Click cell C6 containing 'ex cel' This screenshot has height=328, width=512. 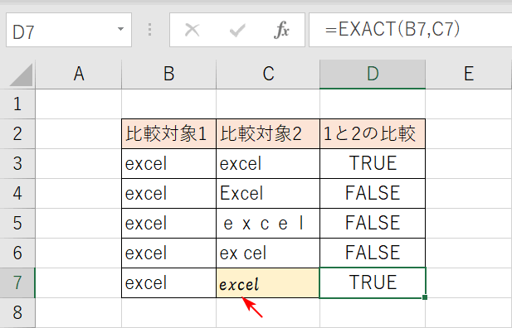(x=268, y=253)
